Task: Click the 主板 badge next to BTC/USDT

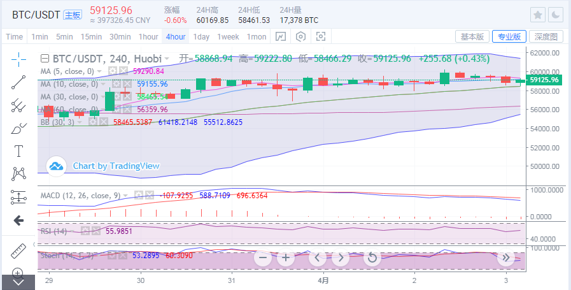Action: pyautogui.click(x=73, y=15)
